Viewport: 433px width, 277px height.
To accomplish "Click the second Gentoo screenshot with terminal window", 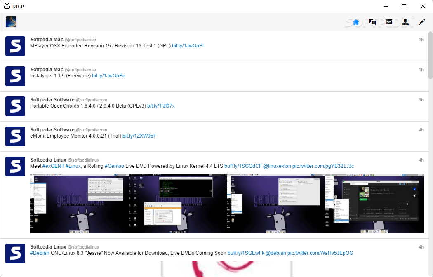I will pos(178,204).
